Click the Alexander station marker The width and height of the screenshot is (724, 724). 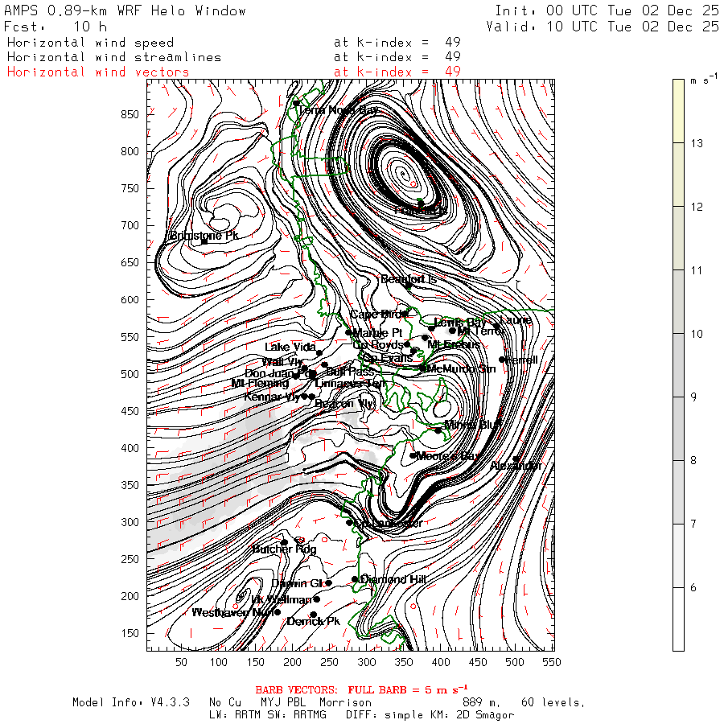[x=516, y=459]
